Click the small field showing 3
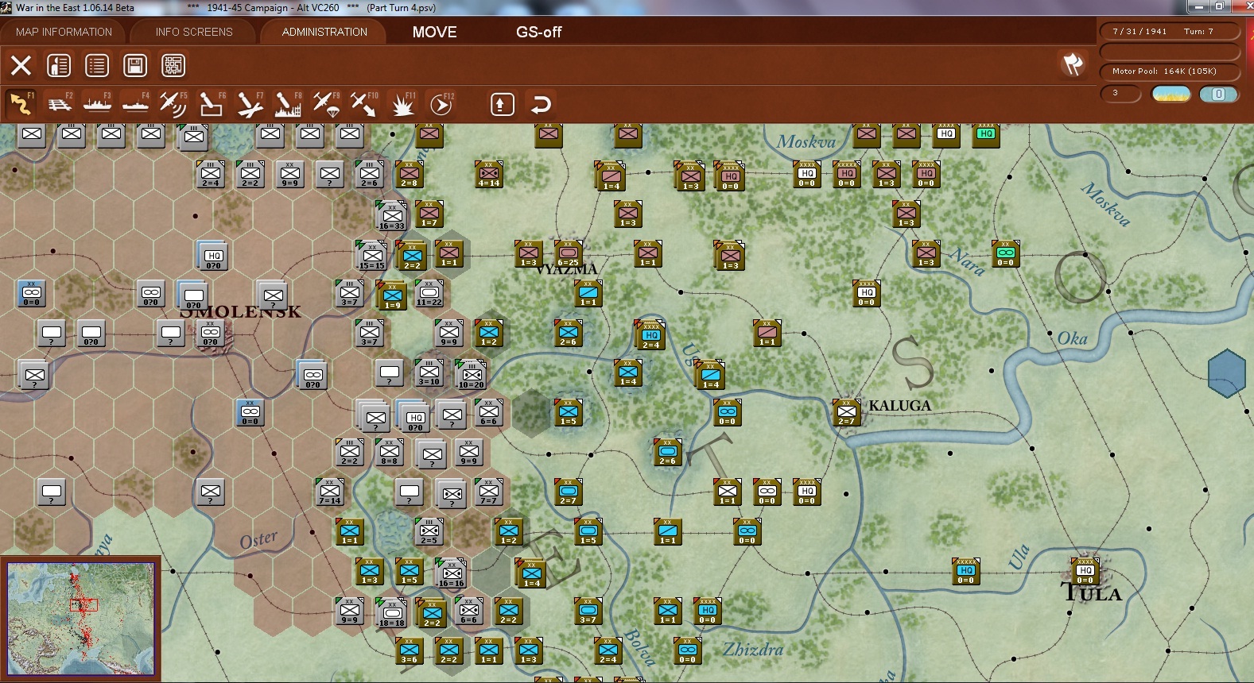 tap(1120, 94)
